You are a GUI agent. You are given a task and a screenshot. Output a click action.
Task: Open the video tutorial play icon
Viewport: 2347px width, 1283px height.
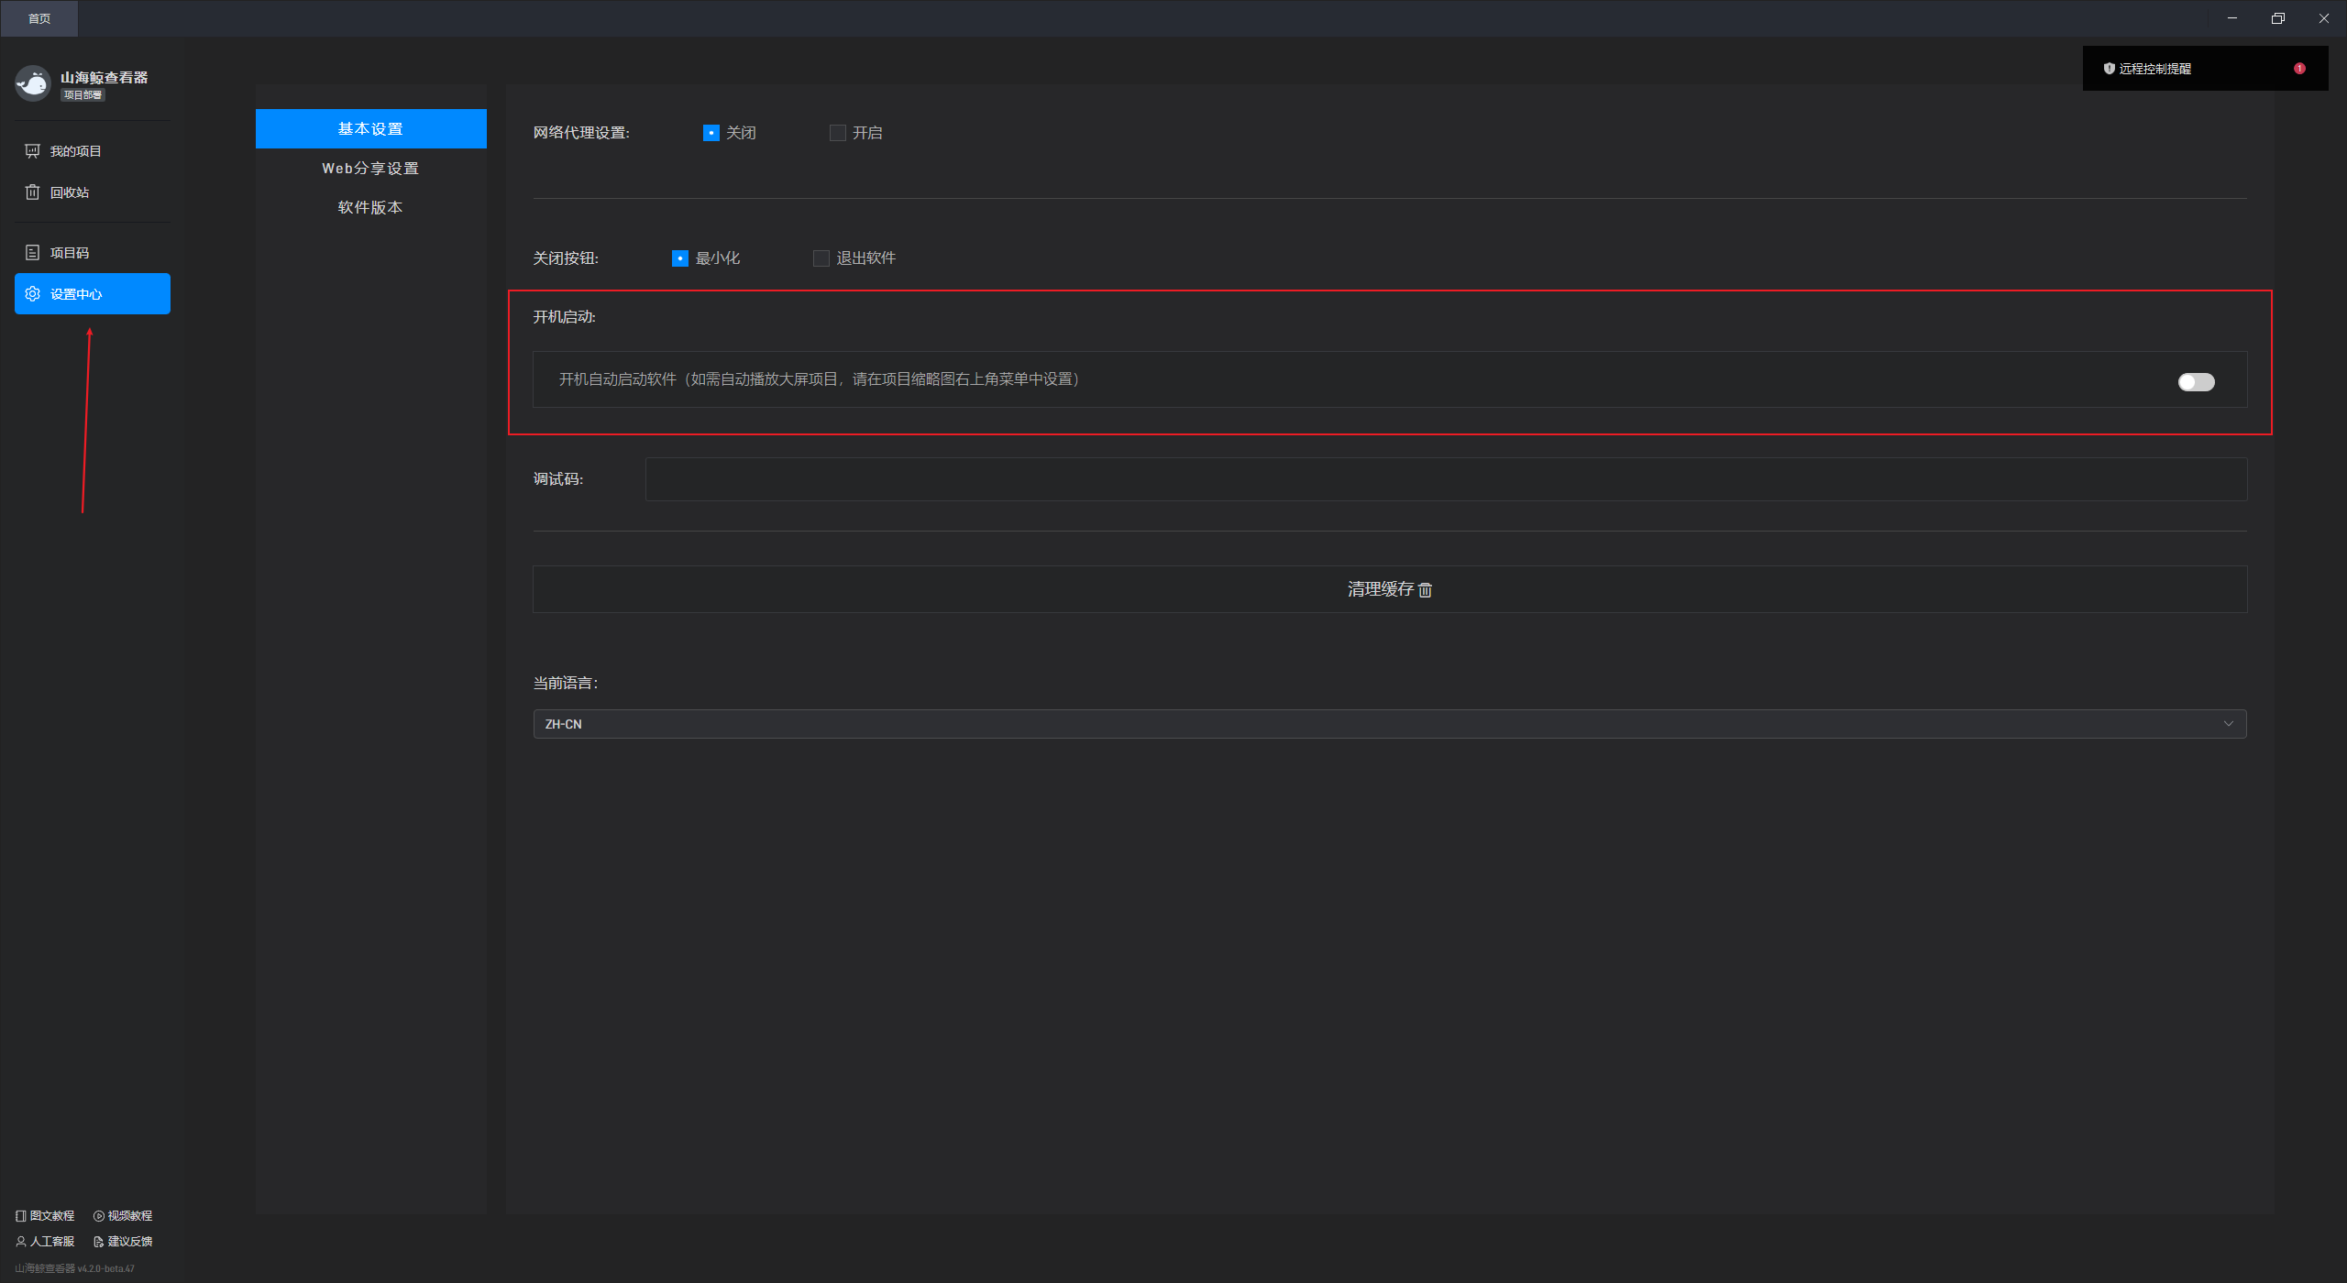pyautogui.click(x=98, y=1216)
